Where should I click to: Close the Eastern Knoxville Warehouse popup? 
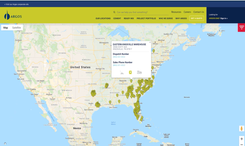(x=150, y=42)
